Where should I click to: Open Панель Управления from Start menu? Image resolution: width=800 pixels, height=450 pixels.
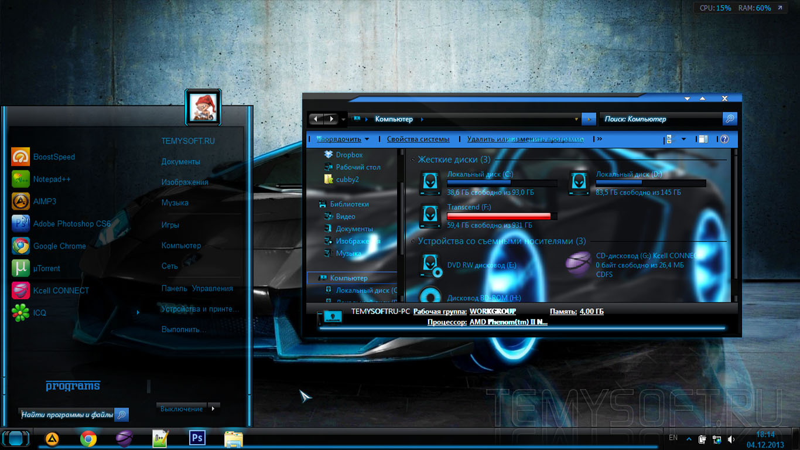tap(197, 288)
